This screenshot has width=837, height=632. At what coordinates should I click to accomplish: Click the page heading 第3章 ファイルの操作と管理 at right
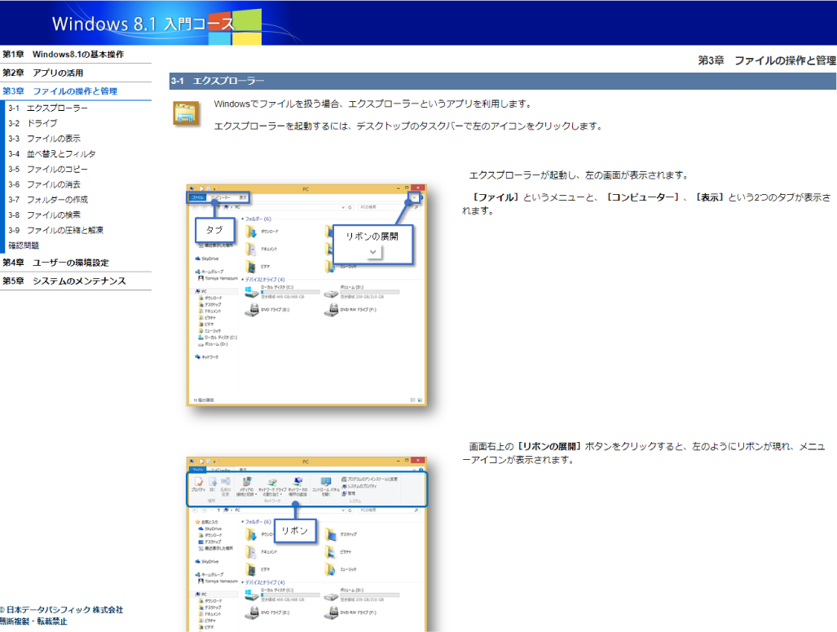tap(767, 60)
